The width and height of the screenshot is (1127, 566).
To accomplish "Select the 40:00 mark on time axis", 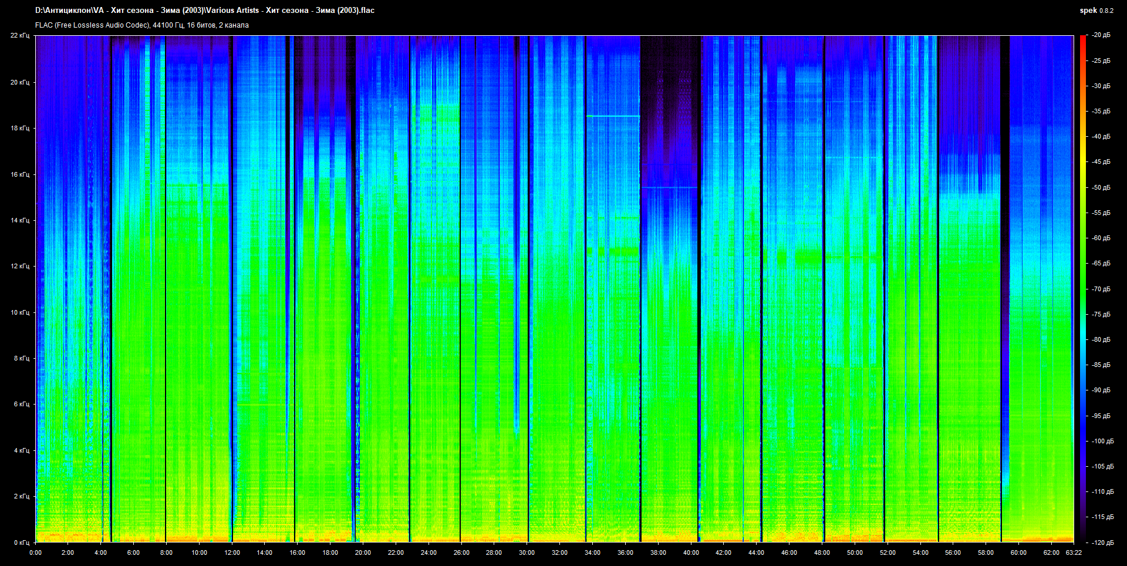I will click(x=691, y=552).
